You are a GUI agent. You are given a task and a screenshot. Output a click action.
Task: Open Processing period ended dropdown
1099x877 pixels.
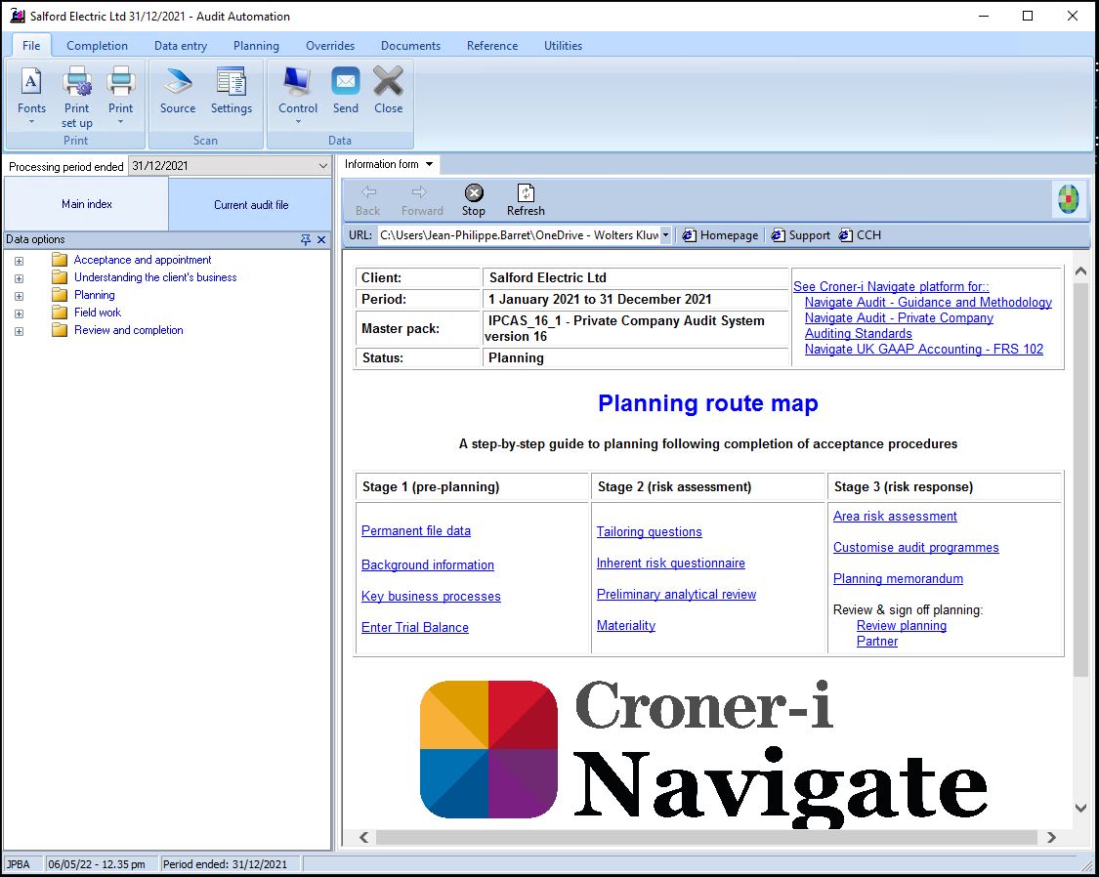pyautogui.click(x=322, y=166)
